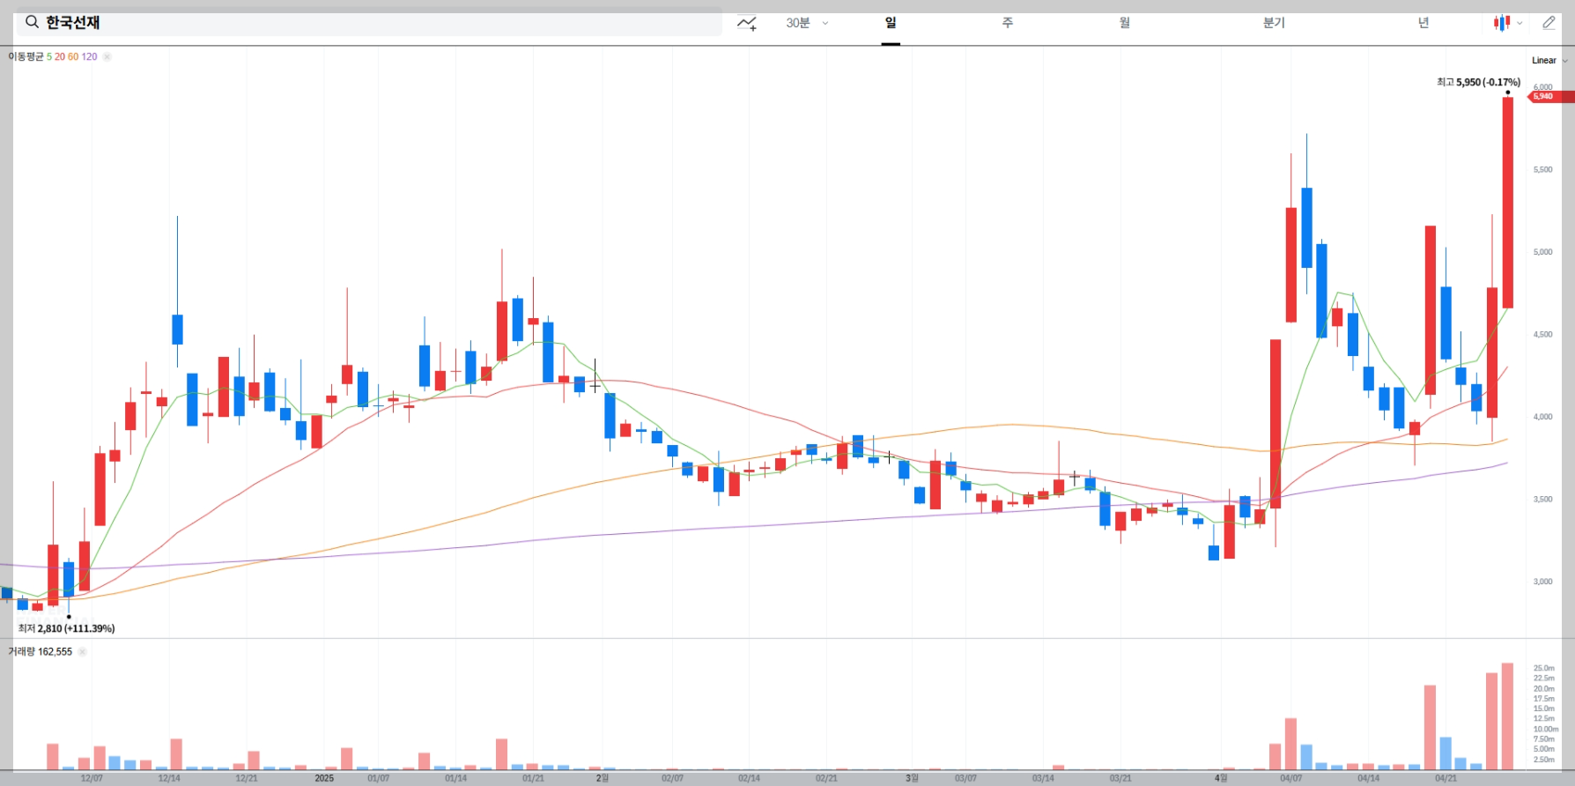
Task: Click the tallest red volume bar at right
Action: (x=1507, y=716)
